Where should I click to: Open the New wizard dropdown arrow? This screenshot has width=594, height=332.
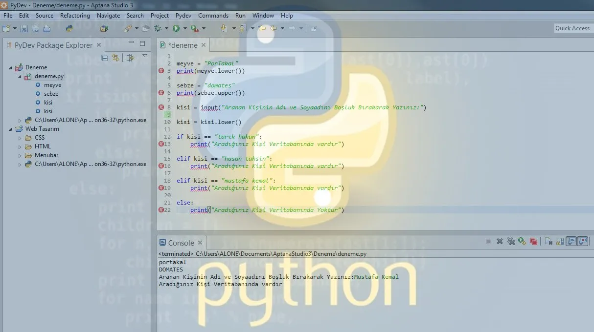tap(15, 28)
